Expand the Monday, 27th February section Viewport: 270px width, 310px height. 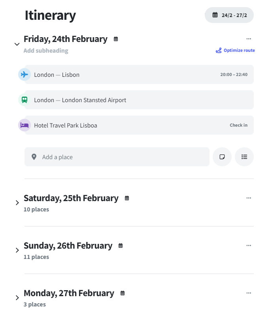17,298
